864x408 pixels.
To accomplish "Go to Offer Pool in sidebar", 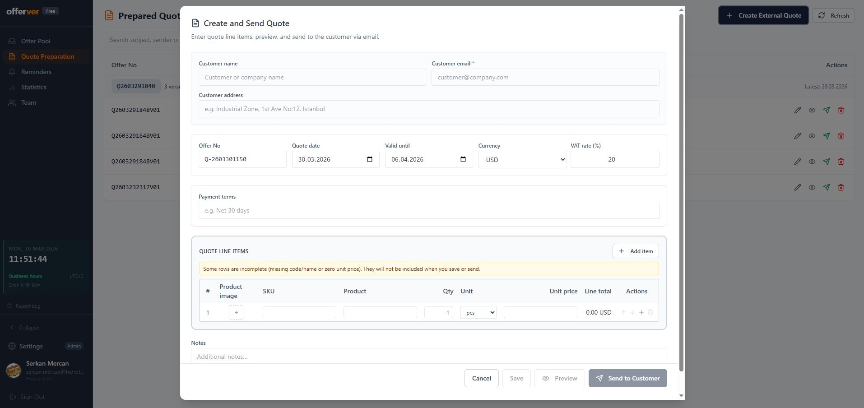I will [x=36, y=41].
